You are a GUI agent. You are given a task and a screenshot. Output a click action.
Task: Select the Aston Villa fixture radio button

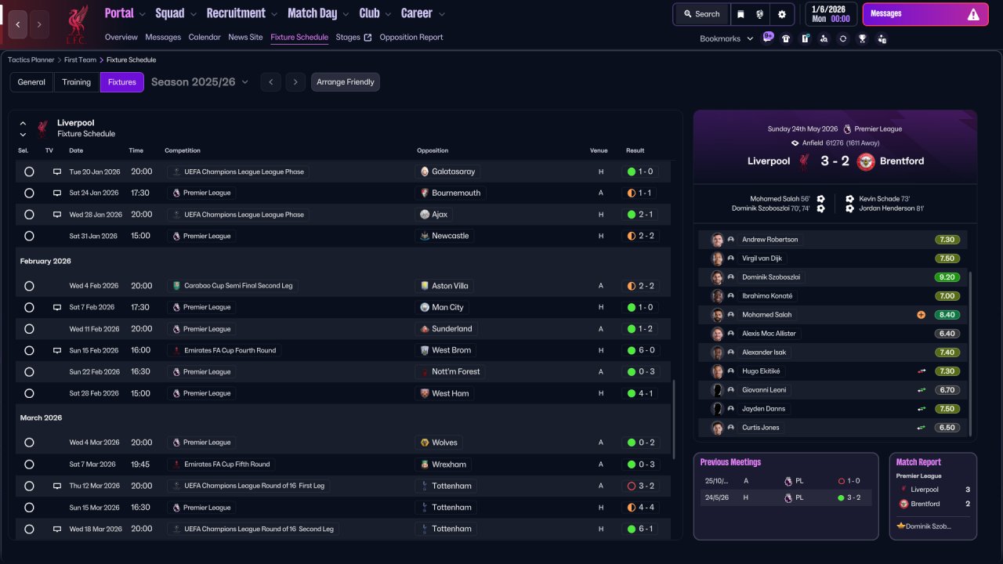29,286
